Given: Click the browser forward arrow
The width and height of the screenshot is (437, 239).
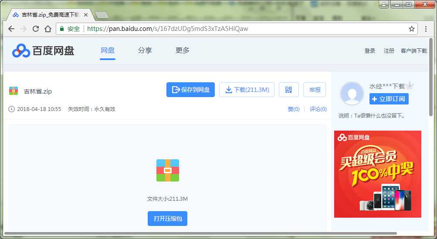Looking at the screenshot, I should (24, 29).
